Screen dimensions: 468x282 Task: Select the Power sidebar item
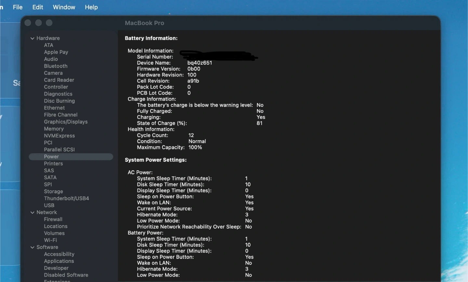(x=51, y=157)
